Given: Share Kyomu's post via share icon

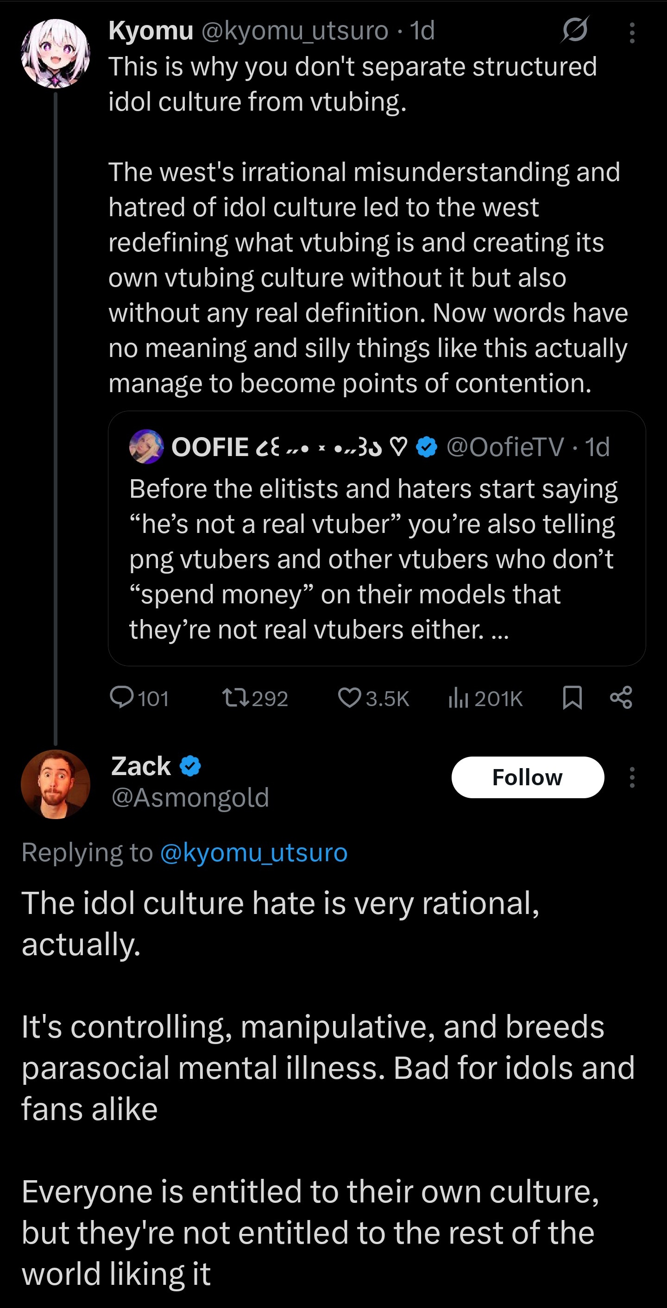Looking at the screenshot, I should (621, 697).
